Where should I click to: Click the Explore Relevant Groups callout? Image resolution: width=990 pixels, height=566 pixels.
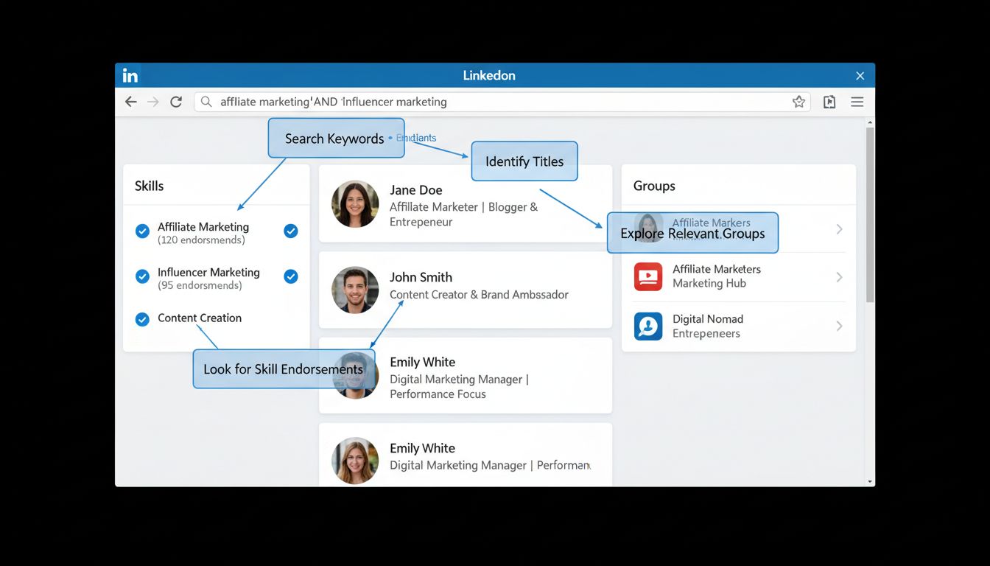coord(692,233)
